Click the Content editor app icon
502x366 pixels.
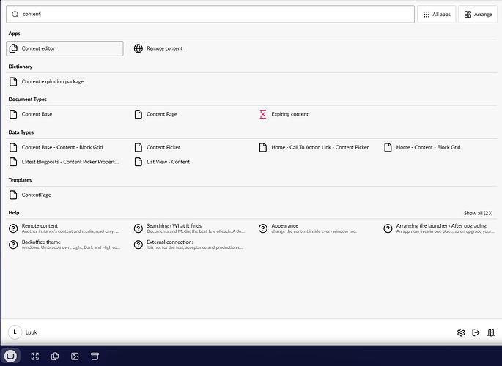13,48
